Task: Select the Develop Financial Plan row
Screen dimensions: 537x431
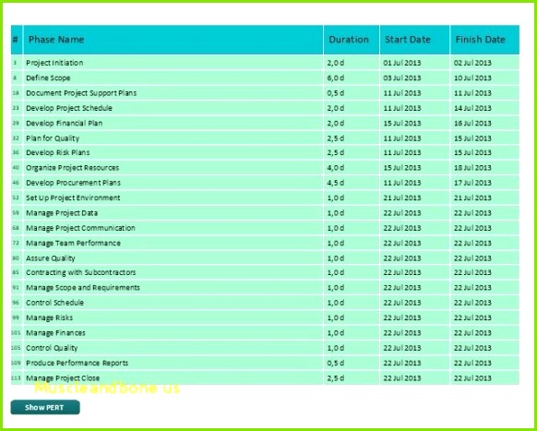Action: pos(265,123)
